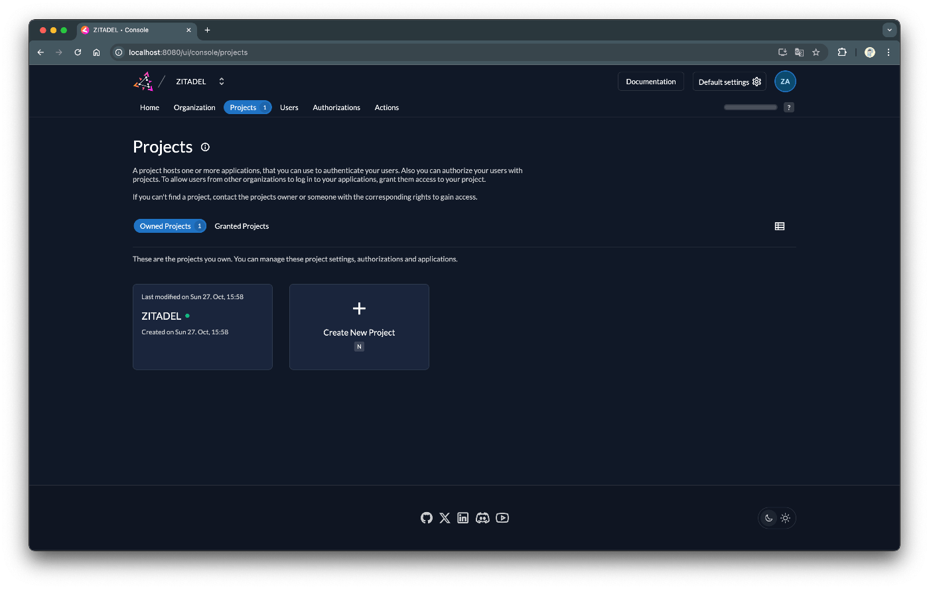The image size is (929, 589).
Task: Expand the tab search dropdown arrow
Action: pos(889,30)
